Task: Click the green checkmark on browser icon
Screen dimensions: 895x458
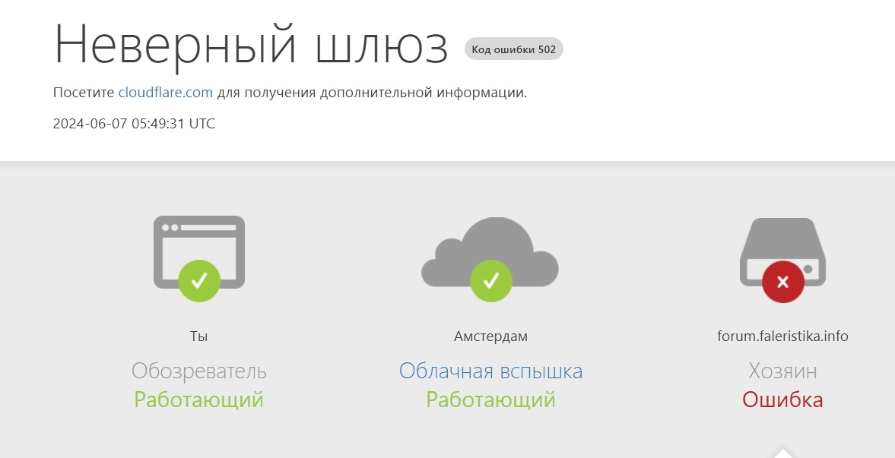Action: (x=199, y=280)
